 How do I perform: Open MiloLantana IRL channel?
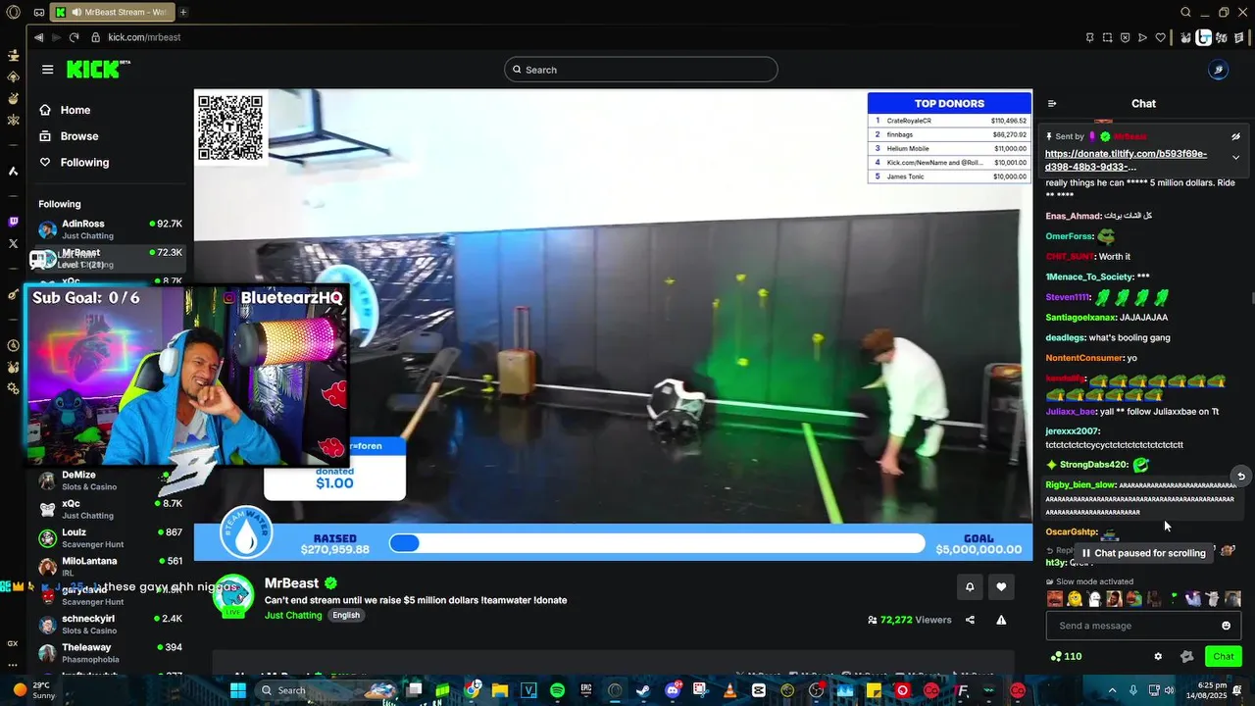110,566
